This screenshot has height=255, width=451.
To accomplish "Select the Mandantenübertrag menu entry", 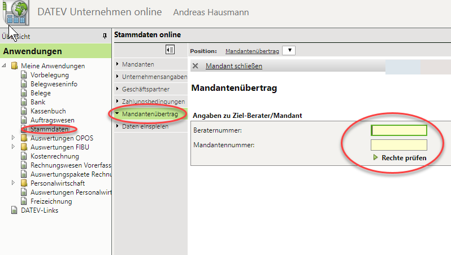I will (x=150, y=114).
